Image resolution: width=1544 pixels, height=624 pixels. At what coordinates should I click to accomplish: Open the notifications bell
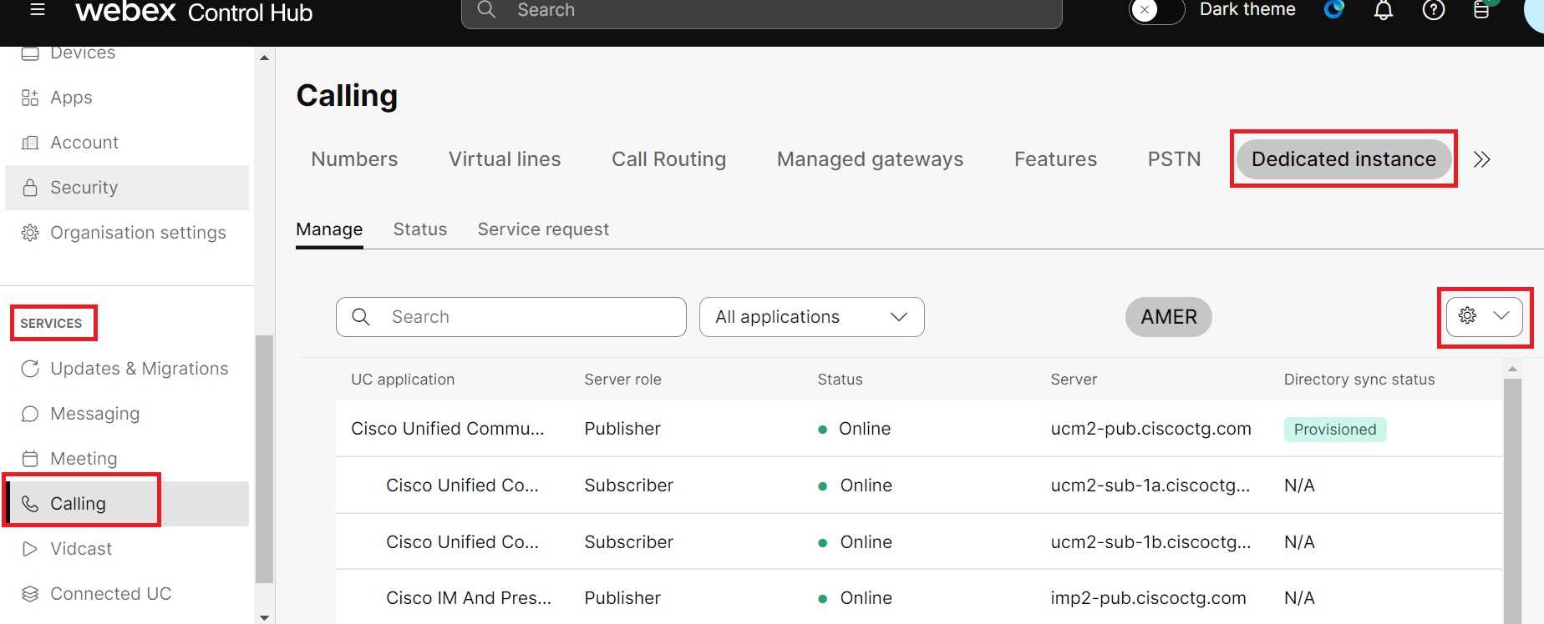[1384, 10]
